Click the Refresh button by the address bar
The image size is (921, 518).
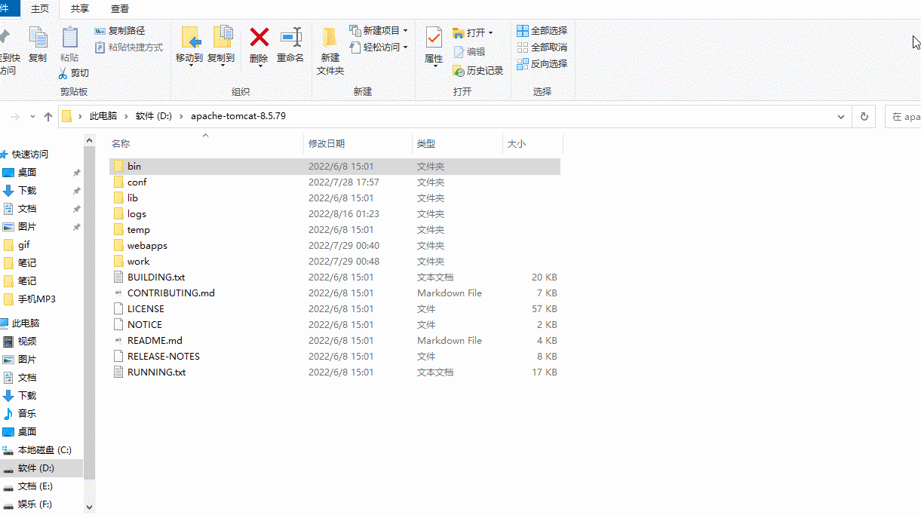click(x=864, y=117)
